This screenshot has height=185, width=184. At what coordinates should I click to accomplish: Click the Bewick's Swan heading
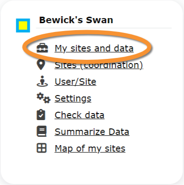point(76,20)
